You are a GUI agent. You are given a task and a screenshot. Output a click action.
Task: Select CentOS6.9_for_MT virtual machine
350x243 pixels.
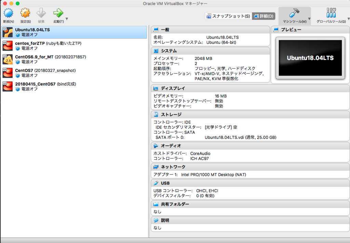(74, 59)
